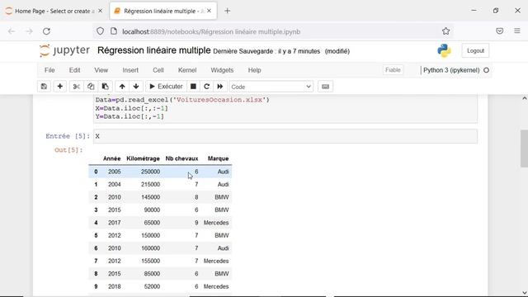528x297 pixels.
Task: Open the Widgets menu
Action: point(222,70)
